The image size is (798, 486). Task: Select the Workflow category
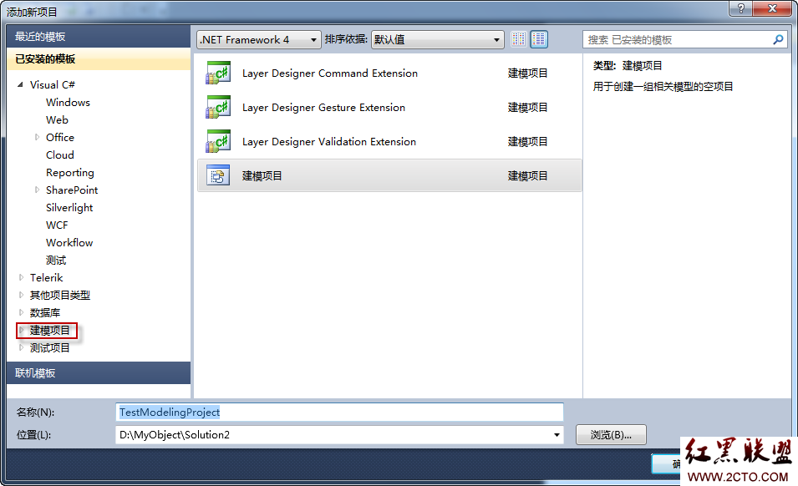click(x=69, y=242)
